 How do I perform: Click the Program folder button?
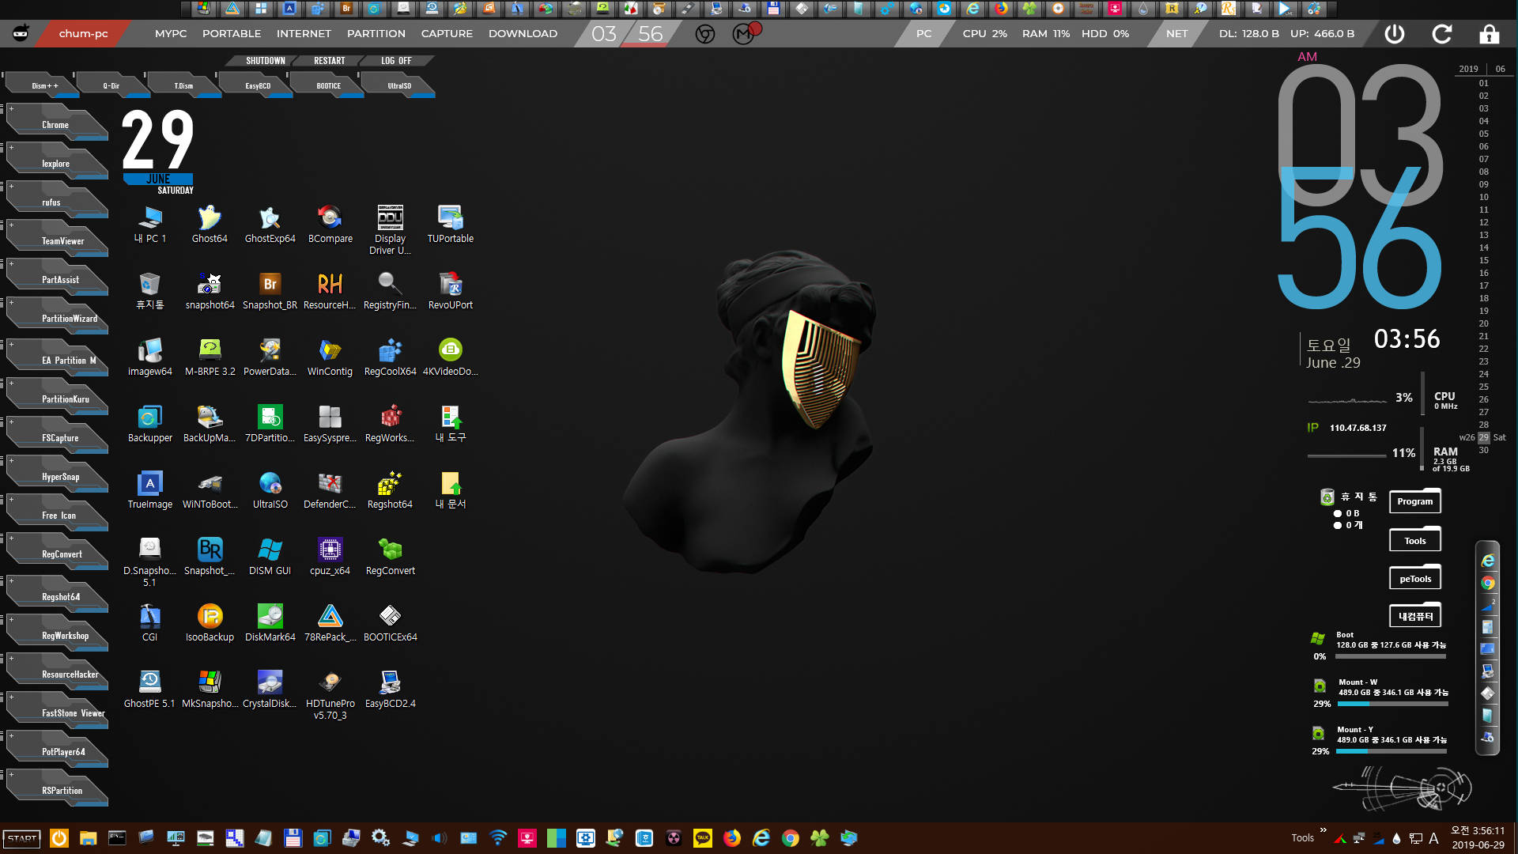(1414, 501)
